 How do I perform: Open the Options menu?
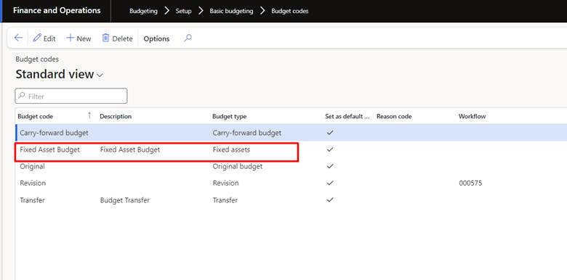[x=156, y=38]
